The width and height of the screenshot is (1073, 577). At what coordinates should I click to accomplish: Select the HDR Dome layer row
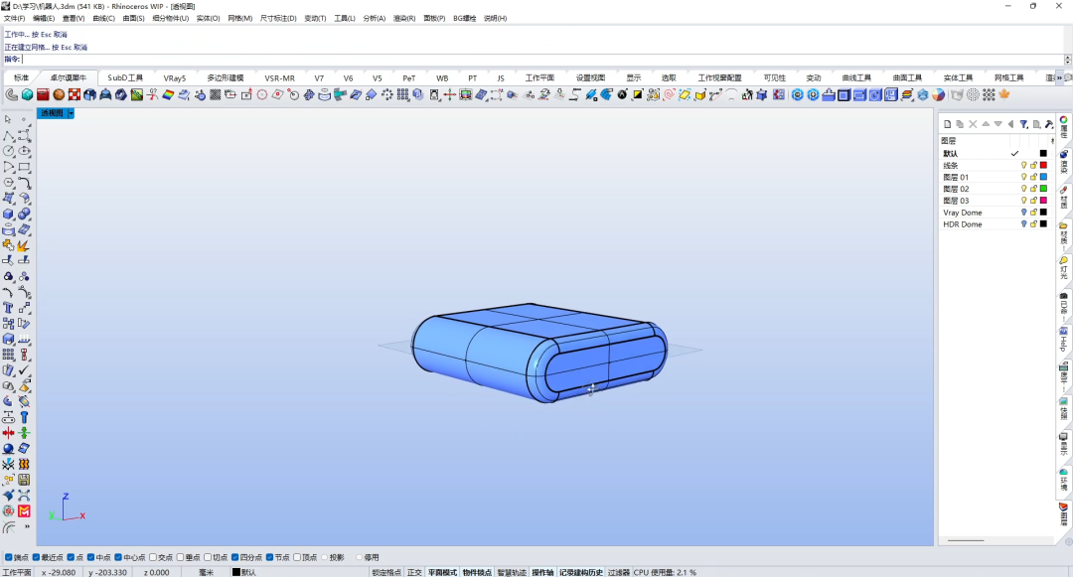tap(996, 224)
